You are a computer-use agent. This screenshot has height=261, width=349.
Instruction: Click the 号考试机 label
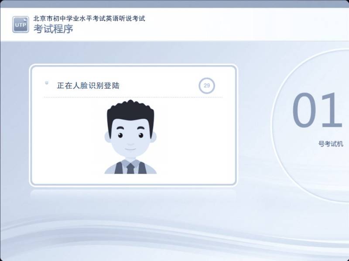coord(331,144)
